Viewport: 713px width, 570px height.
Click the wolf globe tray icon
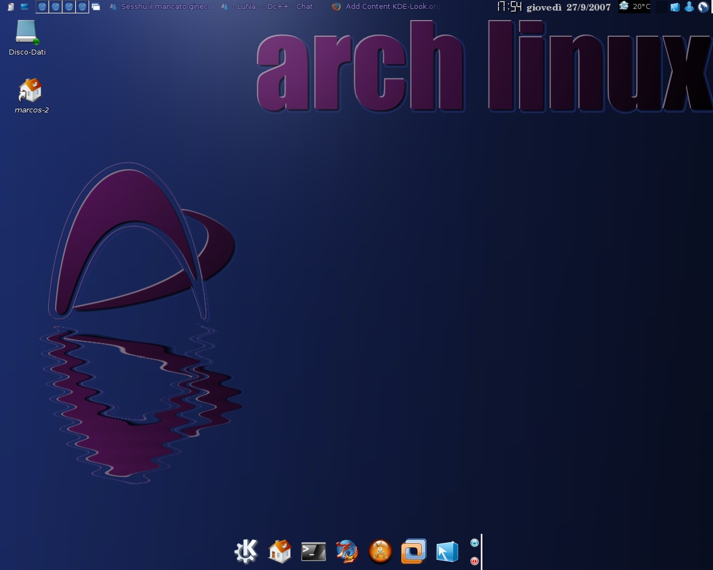704,7
